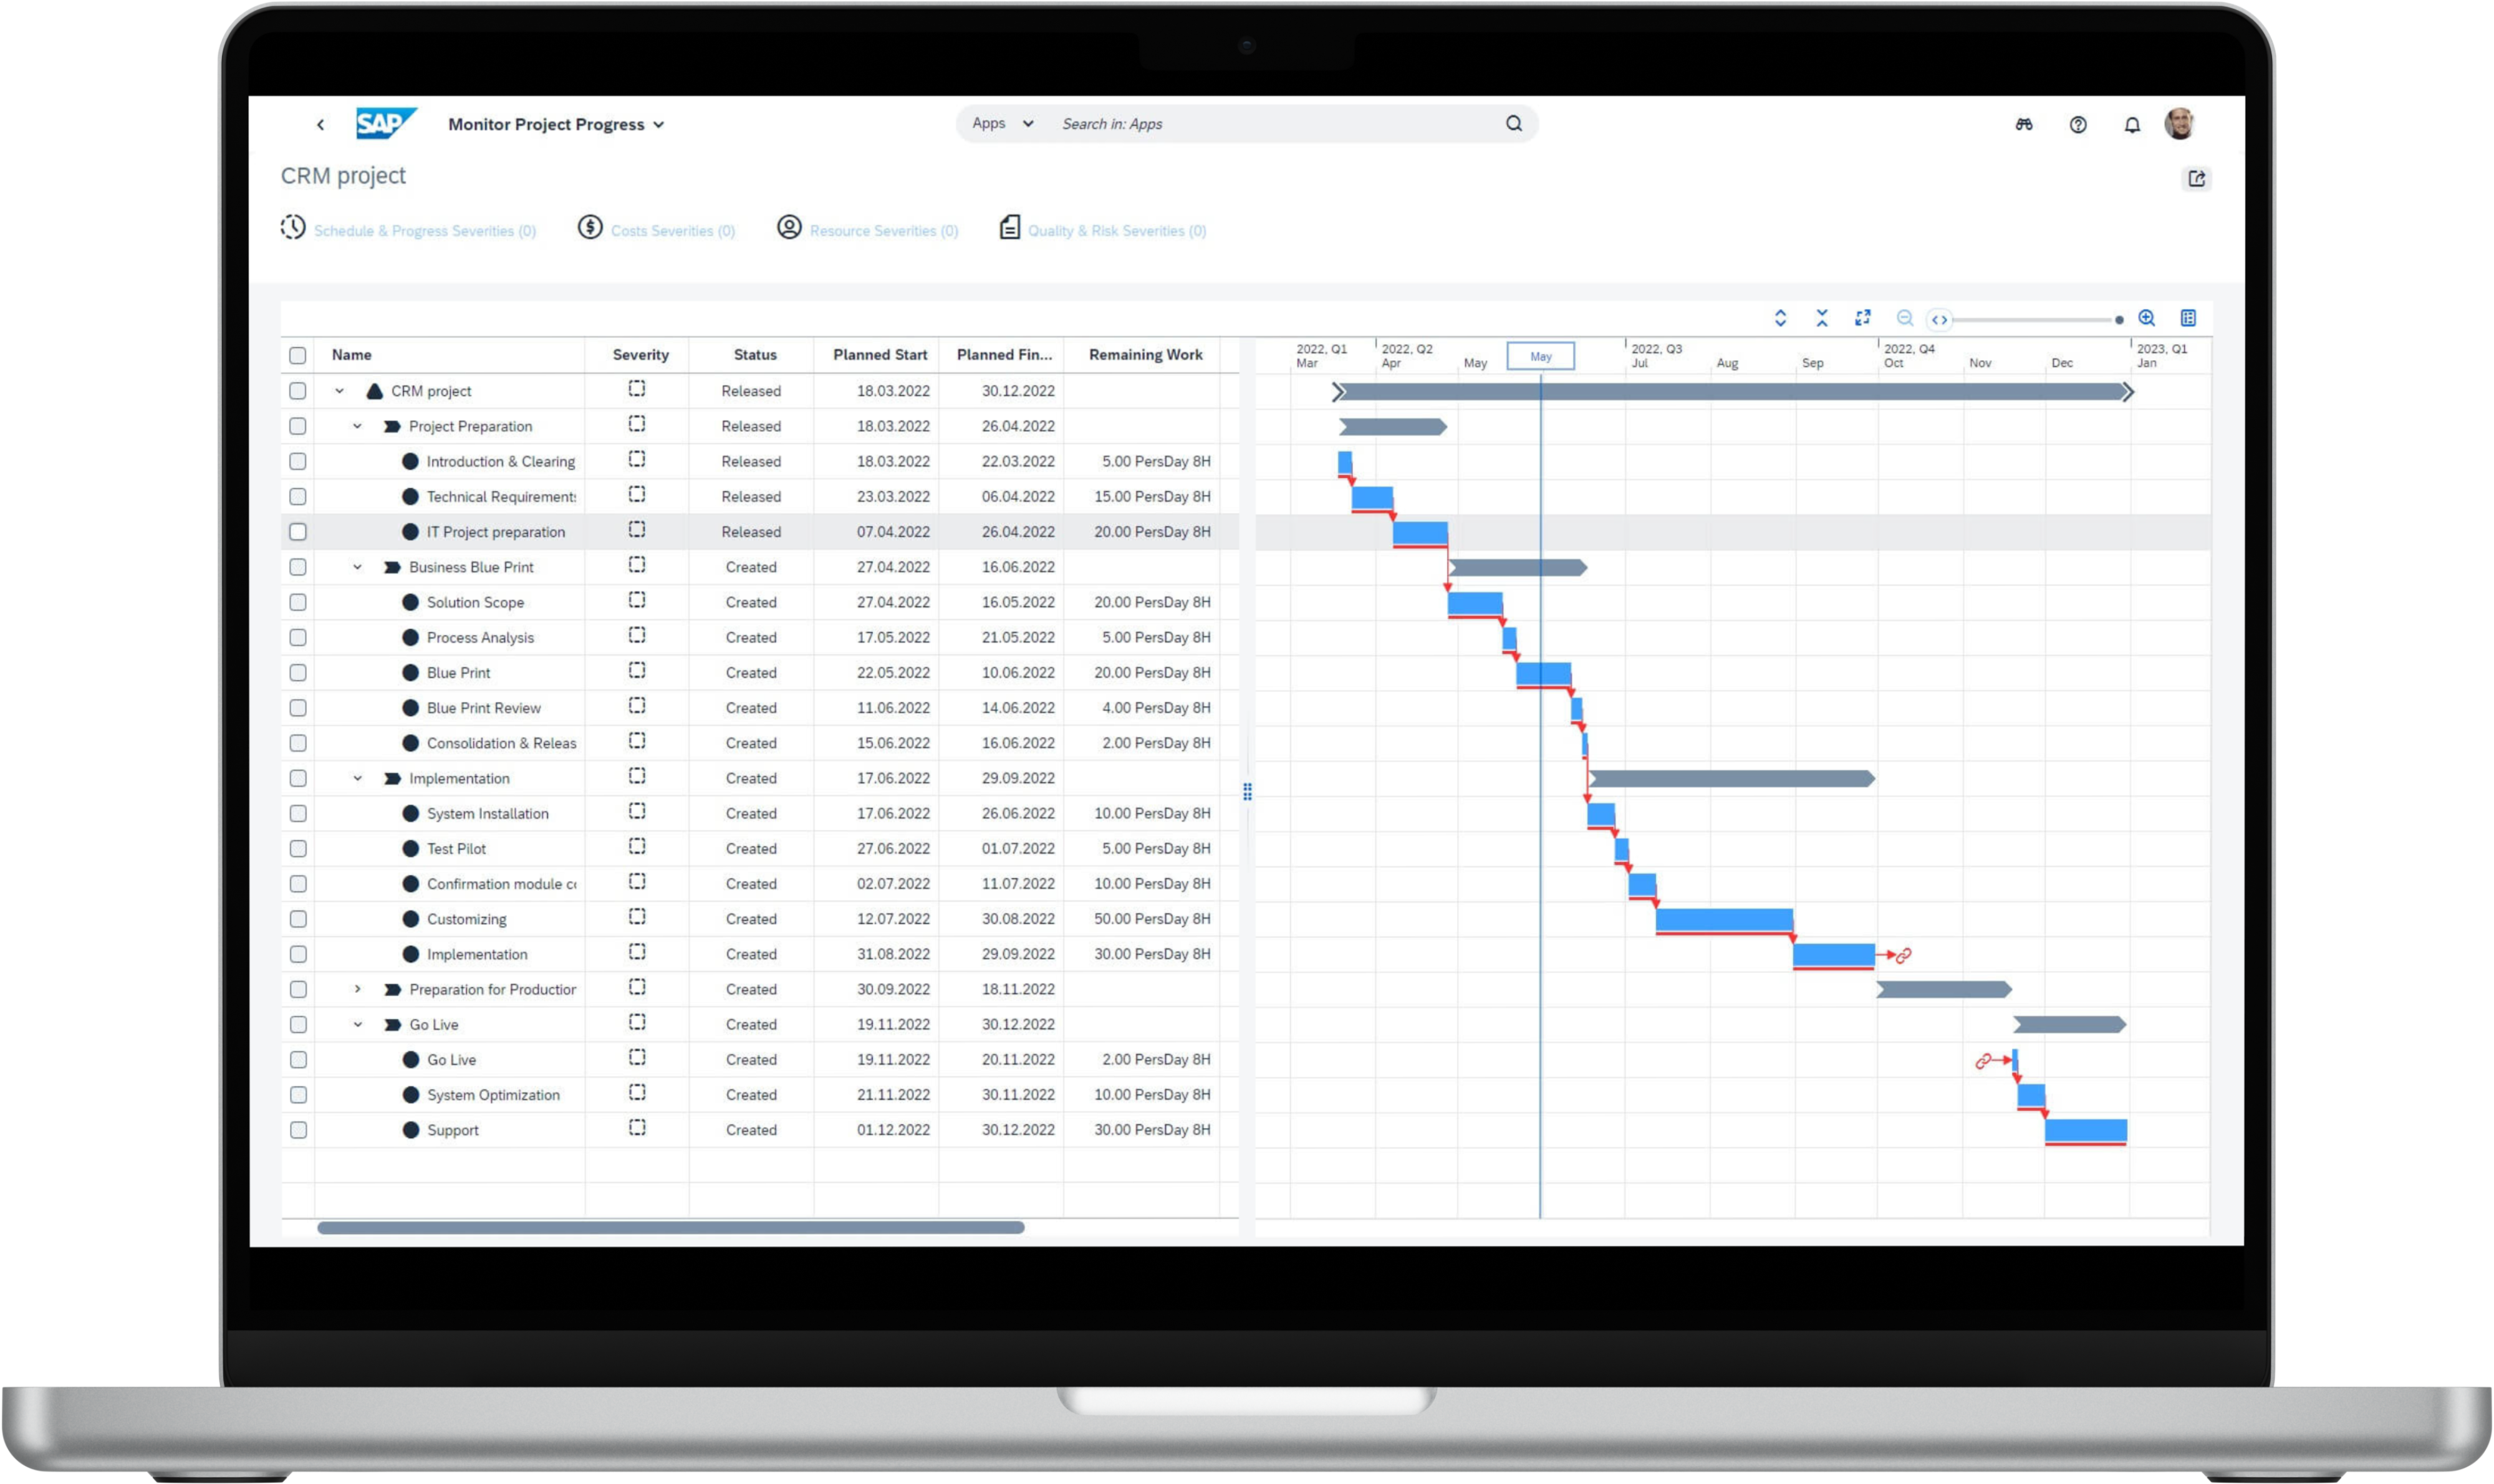Click the expand all rows icon
The height and width of the screenshot is (1484, 2494).
point(1779,318)
